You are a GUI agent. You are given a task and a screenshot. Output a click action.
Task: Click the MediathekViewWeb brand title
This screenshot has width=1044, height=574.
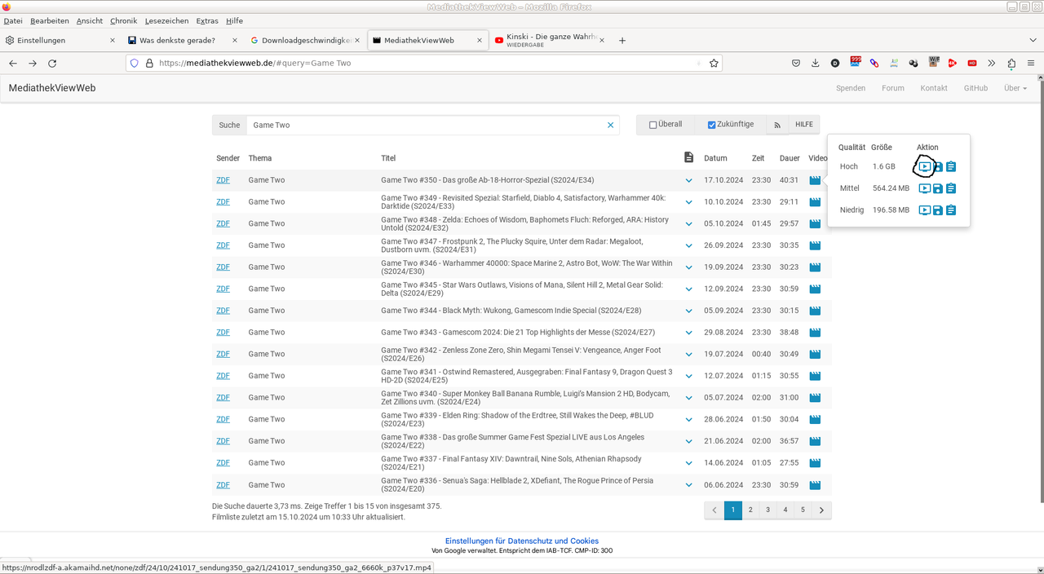pyautogui.click(x=52, y=87)
